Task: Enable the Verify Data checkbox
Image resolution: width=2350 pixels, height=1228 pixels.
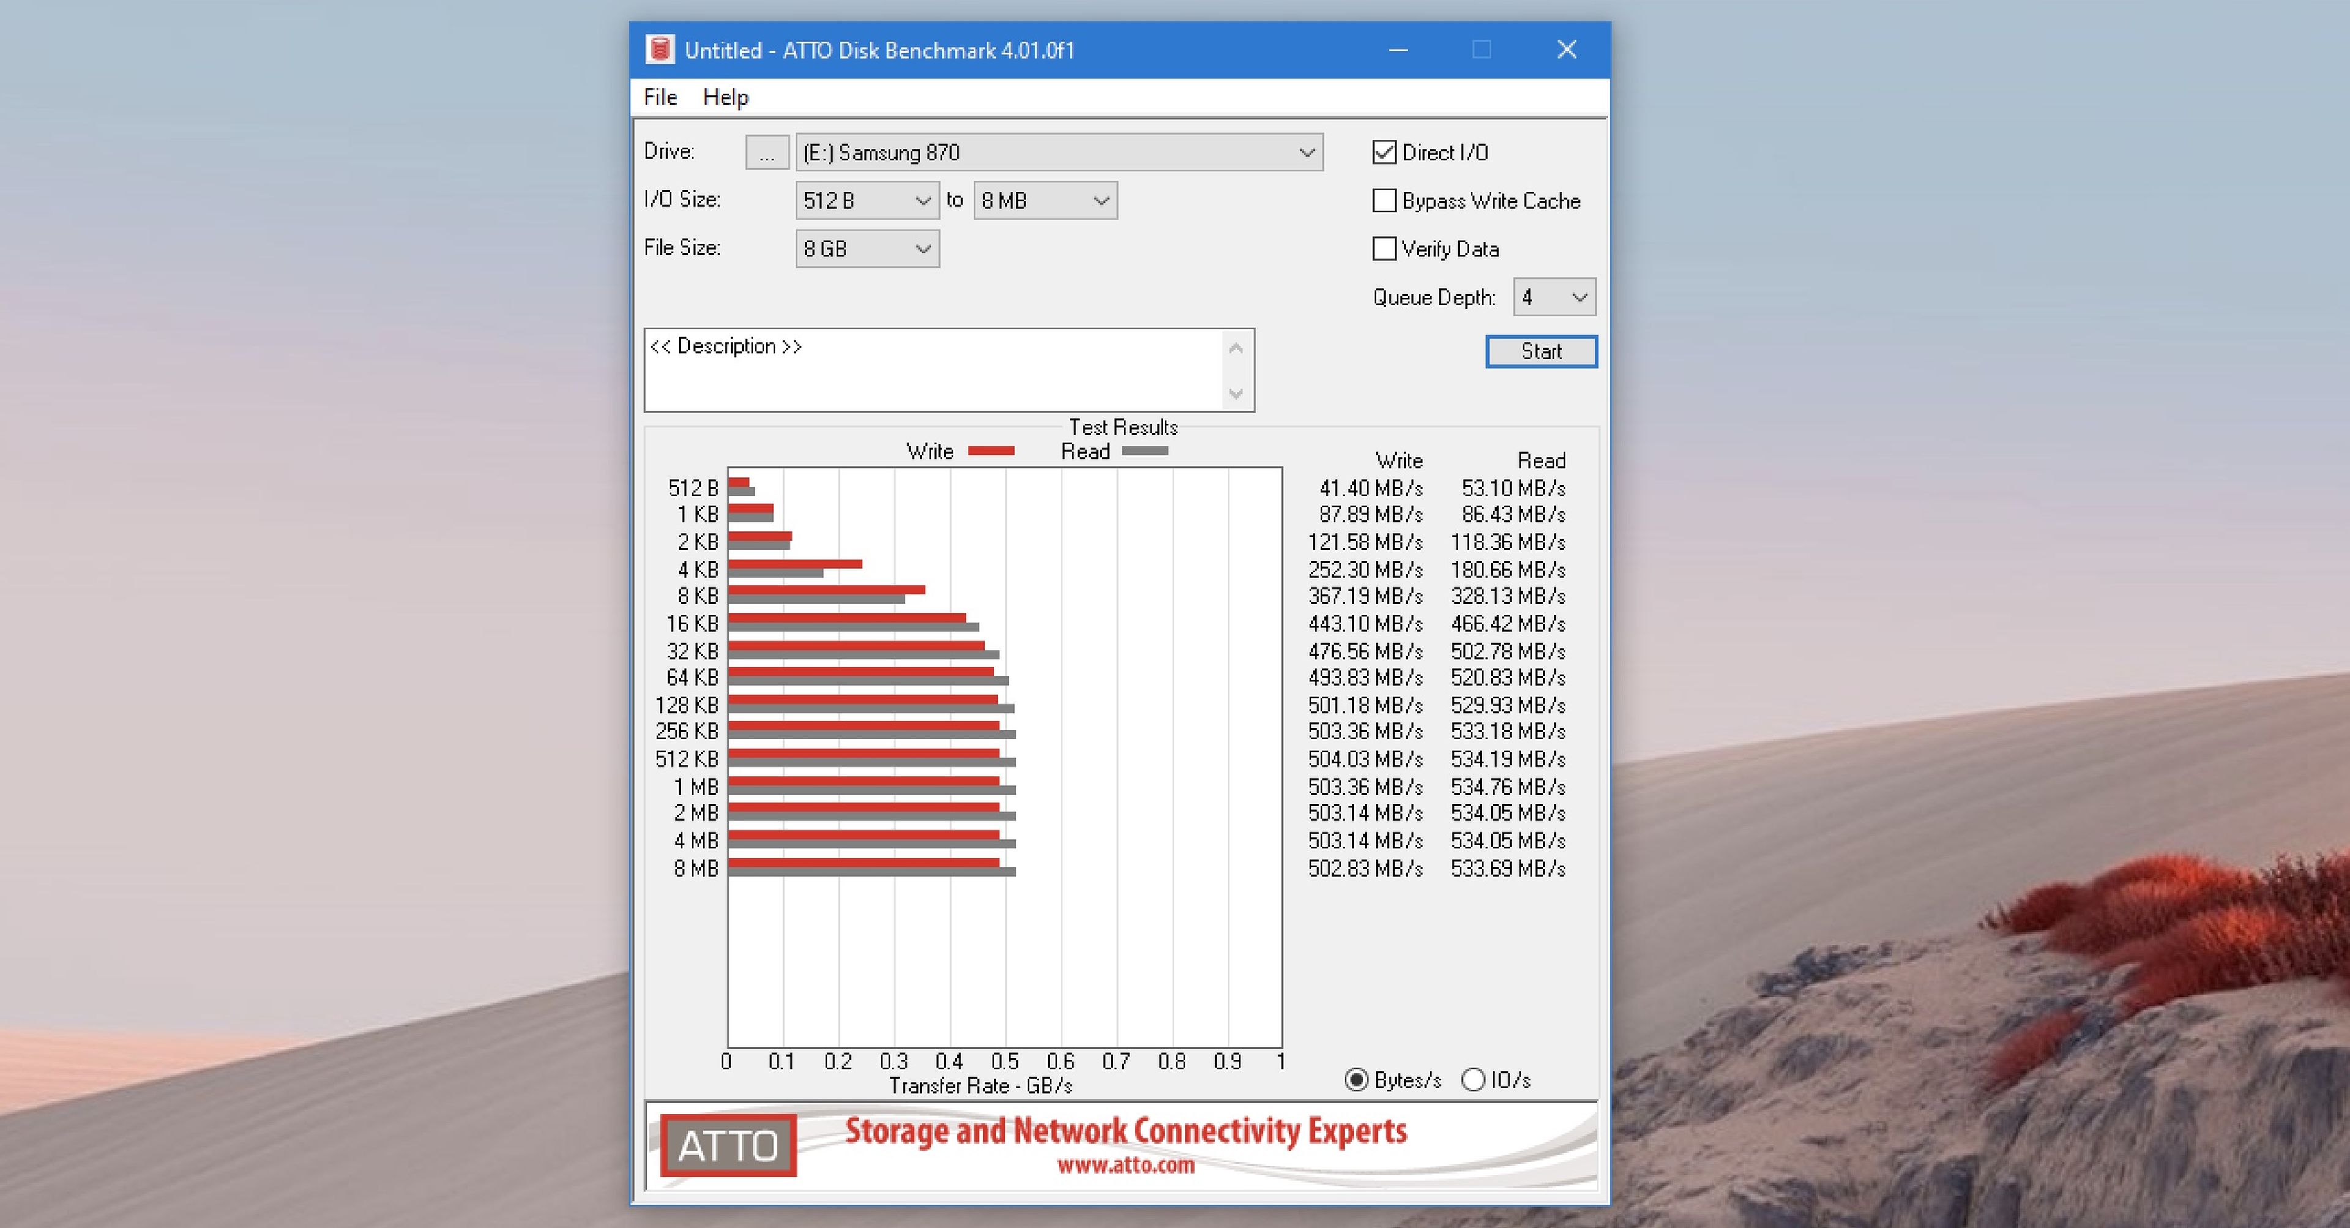Action: 1384,249
